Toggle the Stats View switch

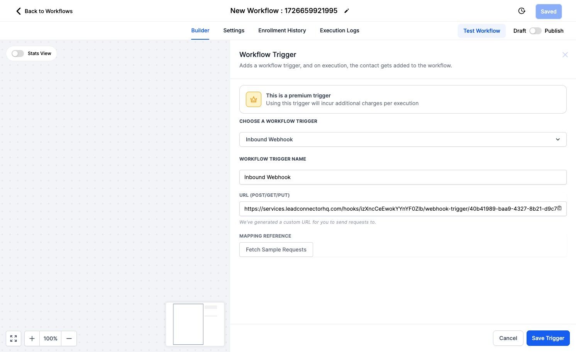click(x=18, y=54)
